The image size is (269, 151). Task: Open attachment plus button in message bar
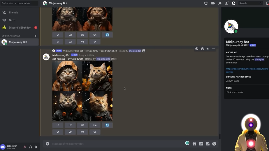pos(48,144)
